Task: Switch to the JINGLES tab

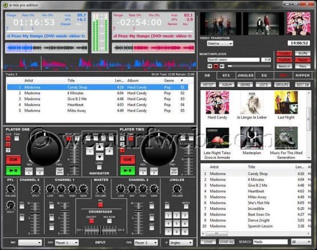Action: (245, 75)
